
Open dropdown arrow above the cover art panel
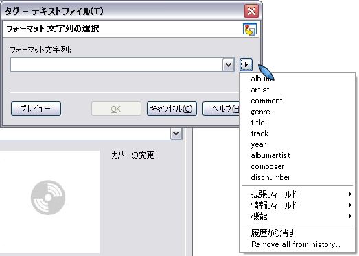(176, 133)
